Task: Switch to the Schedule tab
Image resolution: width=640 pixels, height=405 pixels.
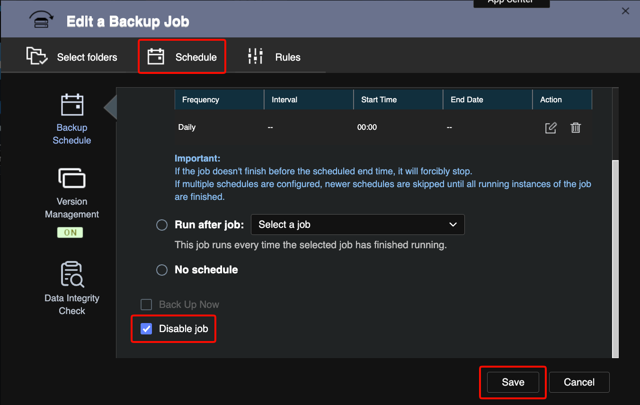Action: pos(182,57)
